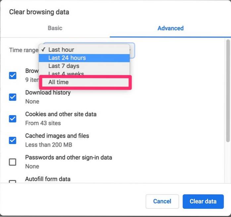Uncheck the Download history checkbox
231x217 pixels.
tap(13, 97)
